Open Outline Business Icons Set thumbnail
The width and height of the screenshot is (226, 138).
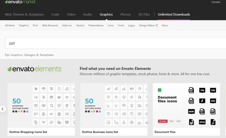(x=114, y=105)
